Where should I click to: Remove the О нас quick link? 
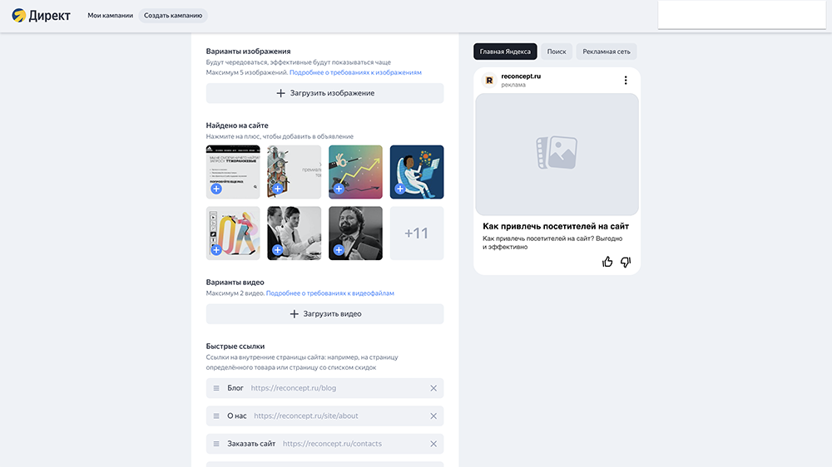point(433,416)
